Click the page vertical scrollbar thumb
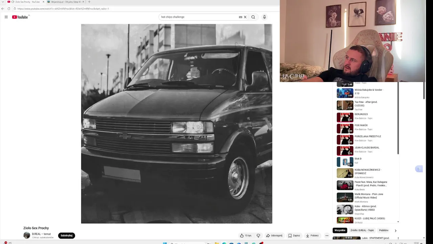This screenshot has width=433, height=244. [424, 91]
